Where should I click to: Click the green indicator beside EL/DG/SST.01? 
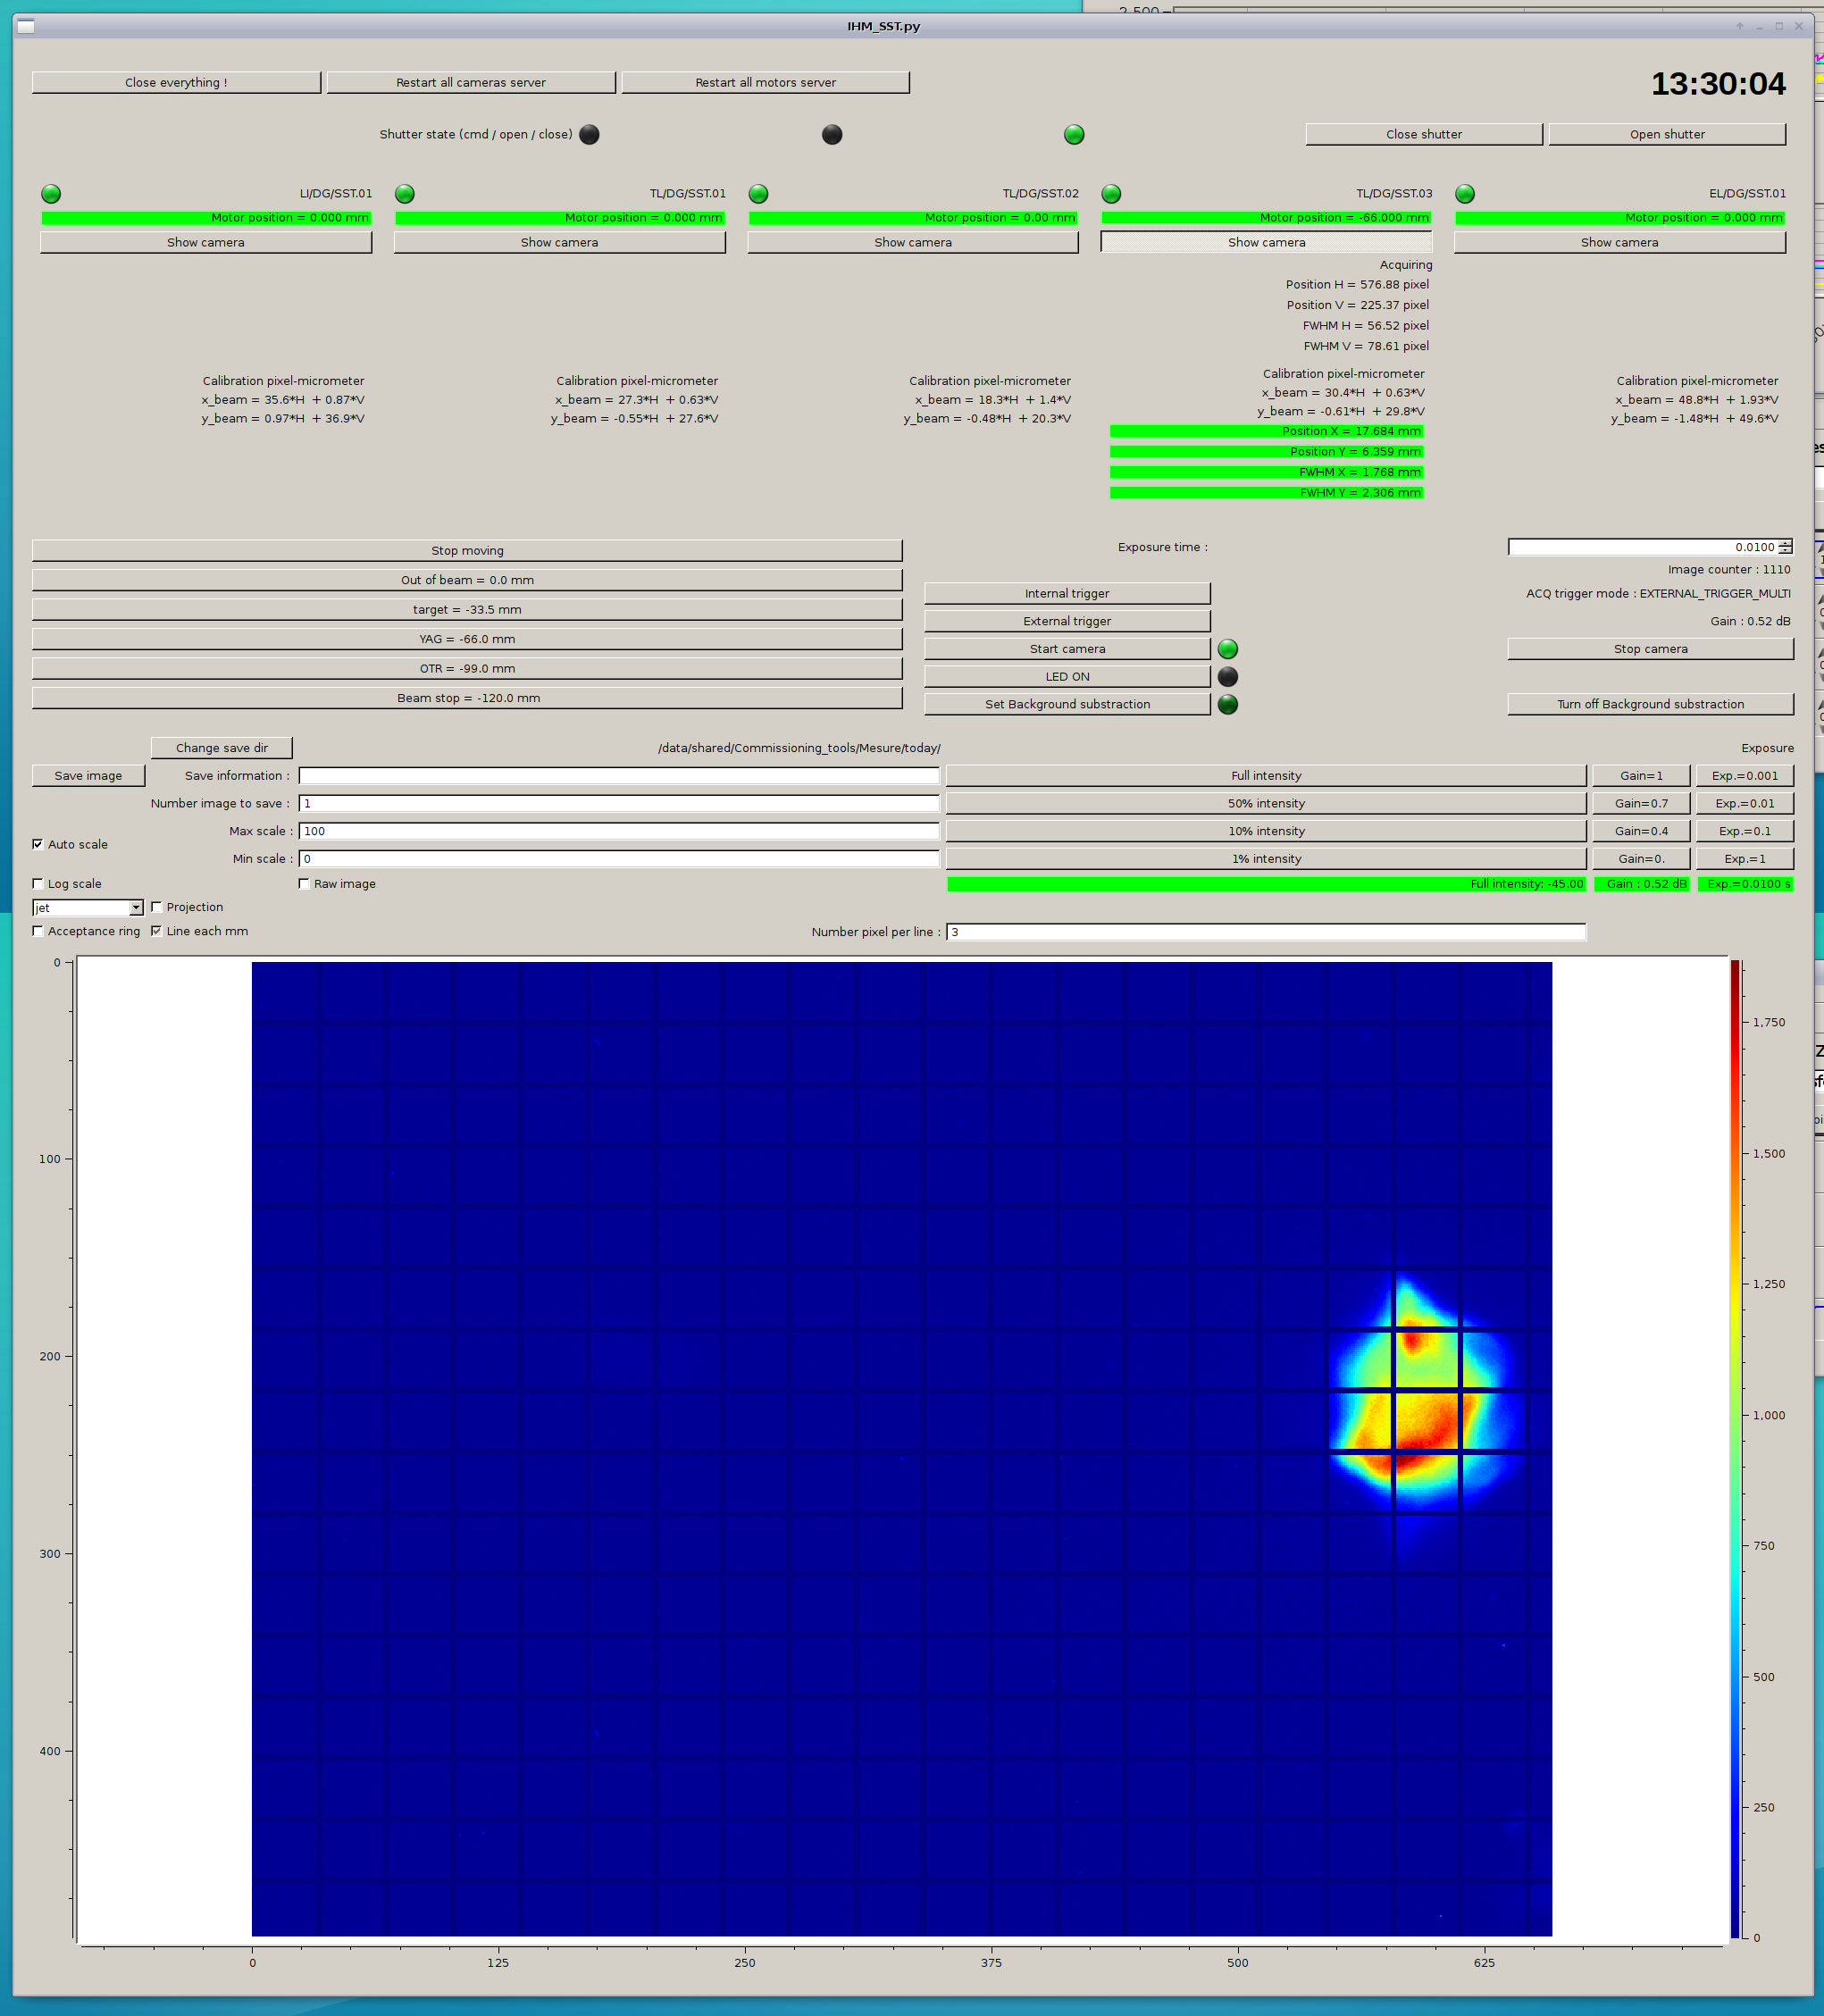[1465, 194]
